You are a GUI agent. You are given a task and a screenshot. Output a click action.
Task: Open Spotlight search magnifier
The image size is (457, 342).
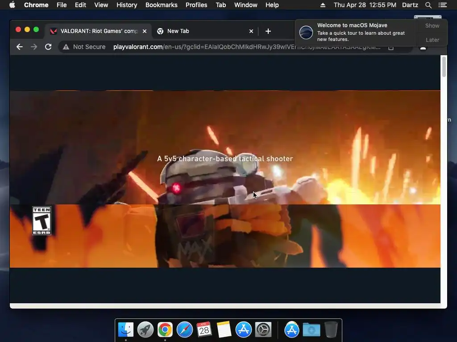point(428,5)
